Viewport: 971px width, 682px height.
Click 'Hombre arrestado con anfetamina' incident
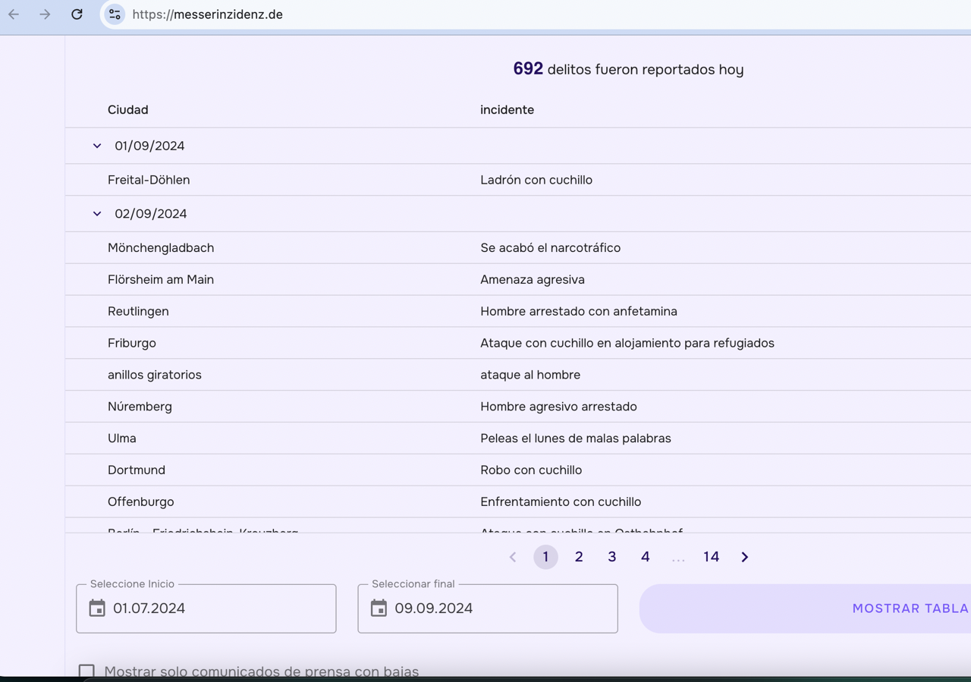579,312
